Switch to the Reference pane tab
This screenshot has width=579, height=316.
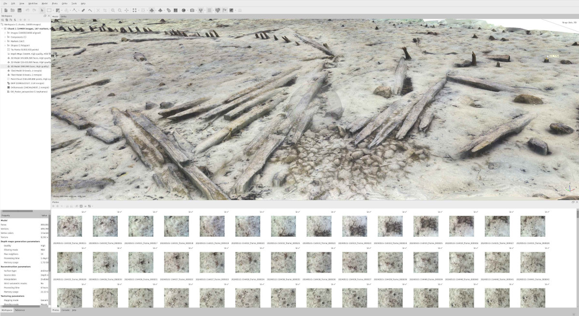click(x=20, y=310)
